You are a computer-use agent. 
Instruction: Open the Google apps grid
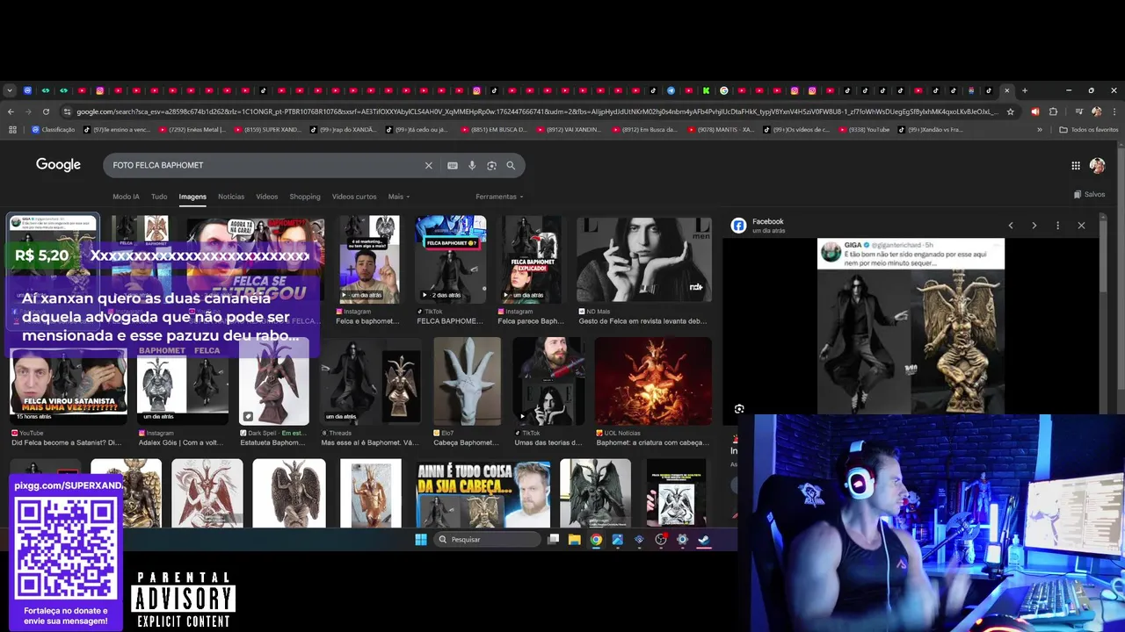[x=1076, y=165]
